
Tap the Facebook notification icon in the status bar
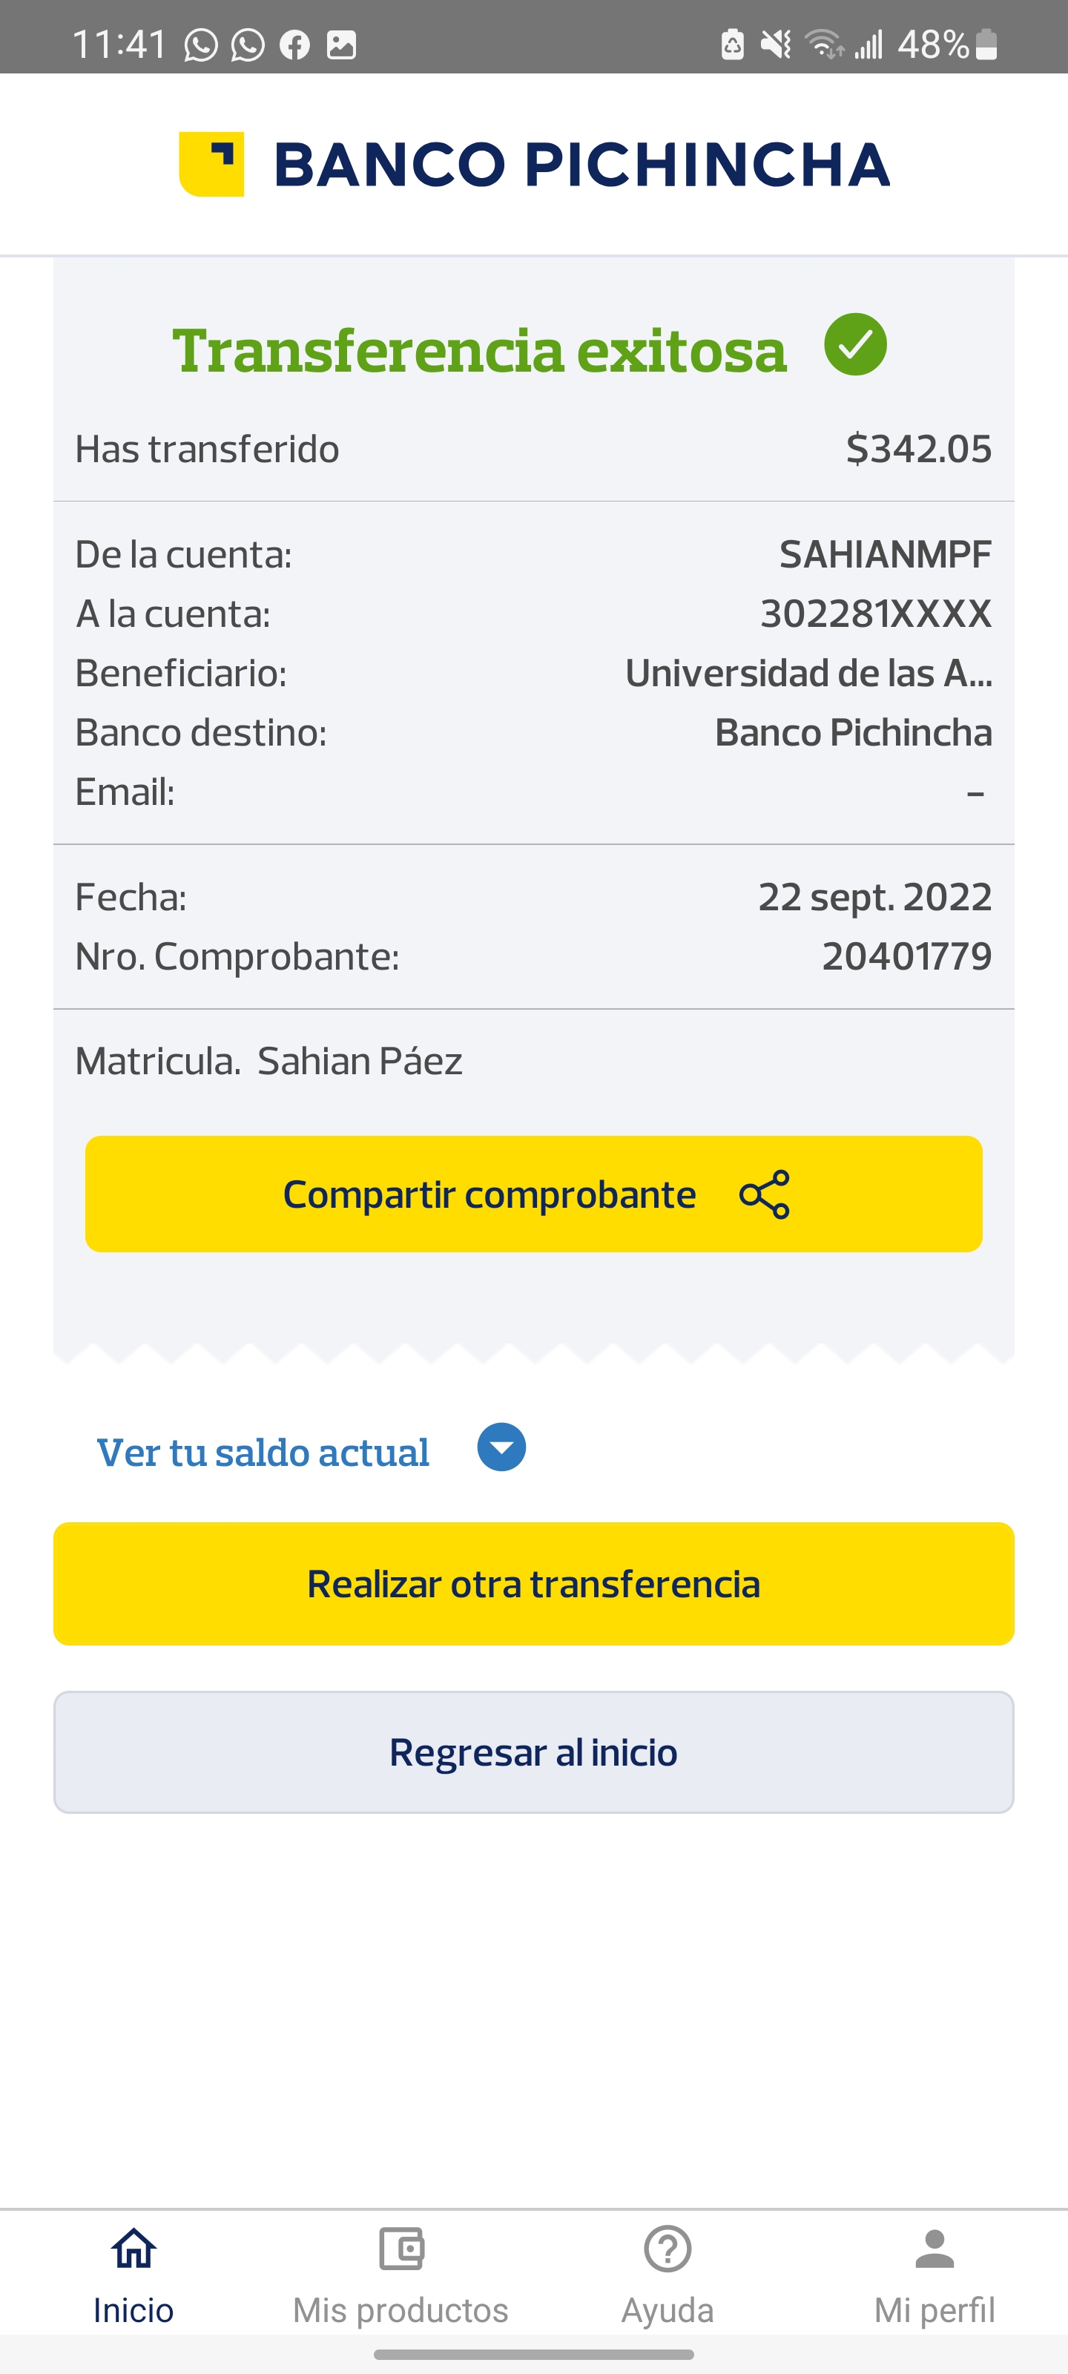pos(295,45)
